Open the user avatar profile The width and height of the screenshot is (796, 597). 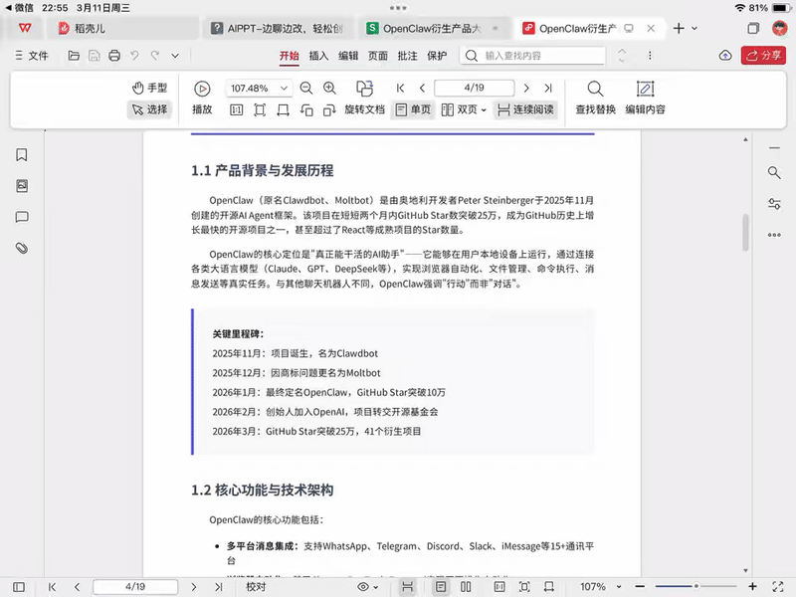pos(779,28)
